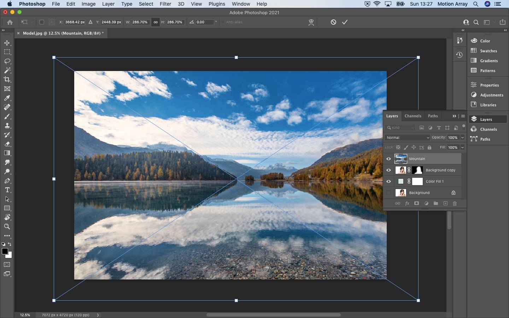The width and height of the screenshot is (509, 318).
Task: Open the Kind filter dropdown
Action: coord(400,128)
